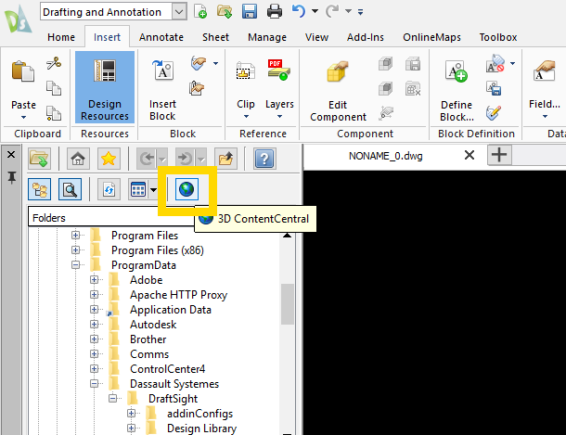The height and width of the screenshot is (435, 566).
Task: Open the Add-Ins ribbon tab
Action: [x=366, y=37]
